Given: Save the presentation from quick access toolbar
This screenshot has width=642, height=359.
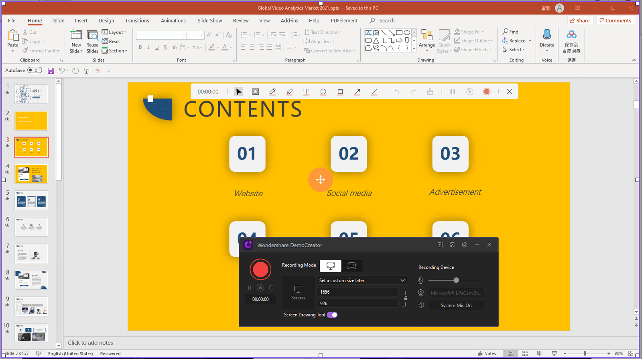Looking at the screenshot, I should [51, 71].
